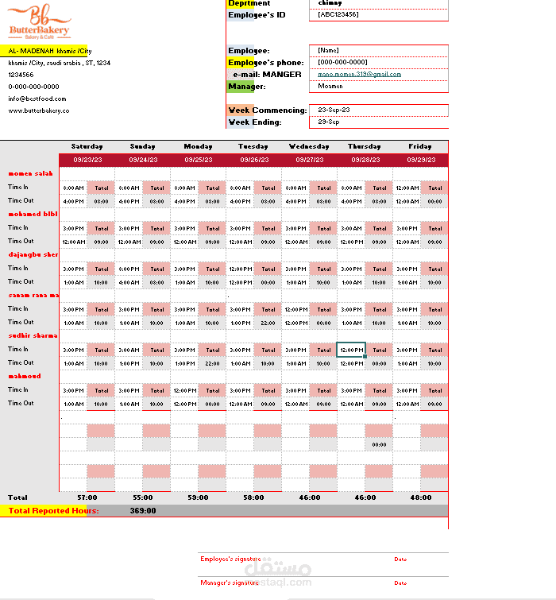Click the Week Ending value 29-Sep

[379, 122]
